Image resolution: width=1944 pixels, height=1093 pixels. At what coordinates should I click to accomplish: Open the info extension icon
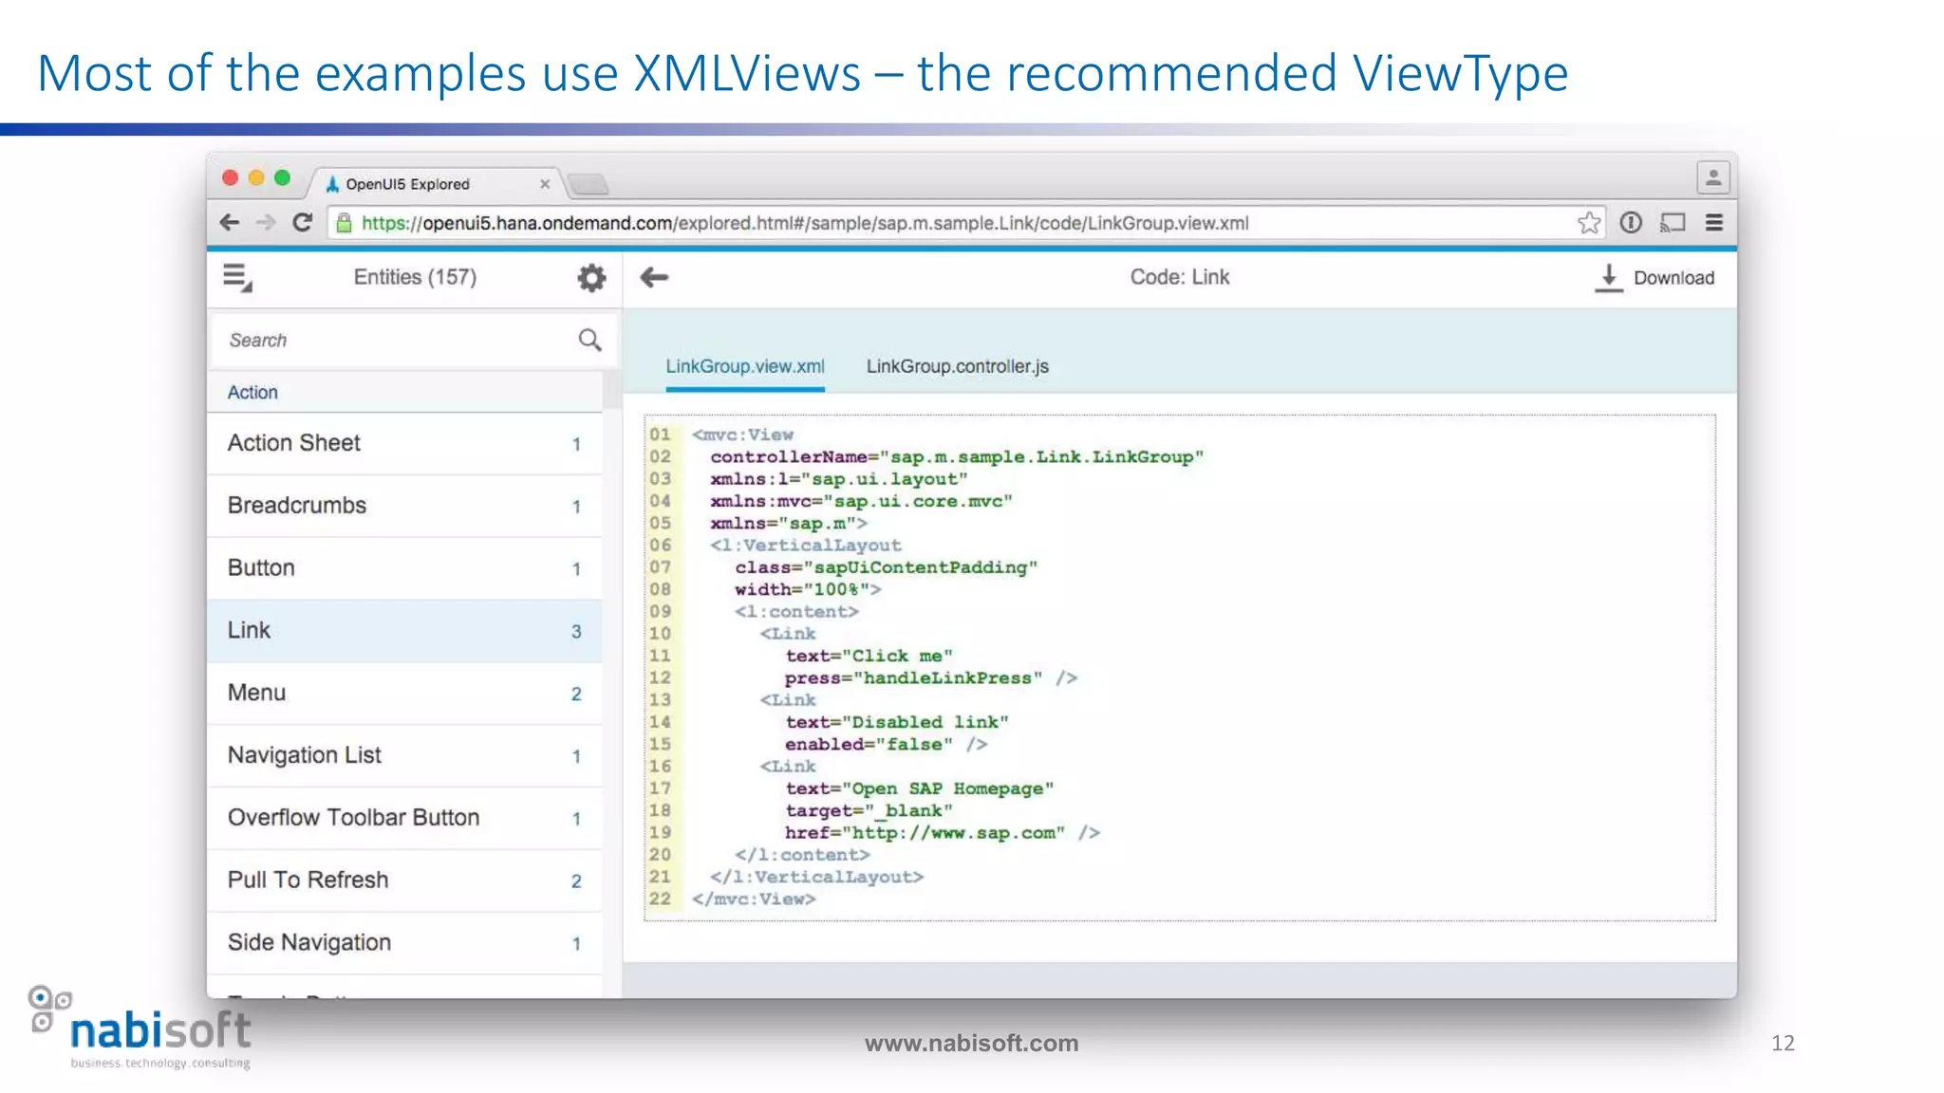[1631, 223]
